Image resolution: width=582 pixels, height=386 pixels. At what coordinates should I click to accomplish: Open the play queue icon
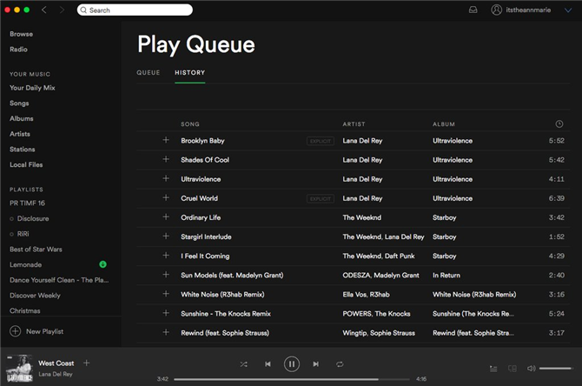pos(493,369)
